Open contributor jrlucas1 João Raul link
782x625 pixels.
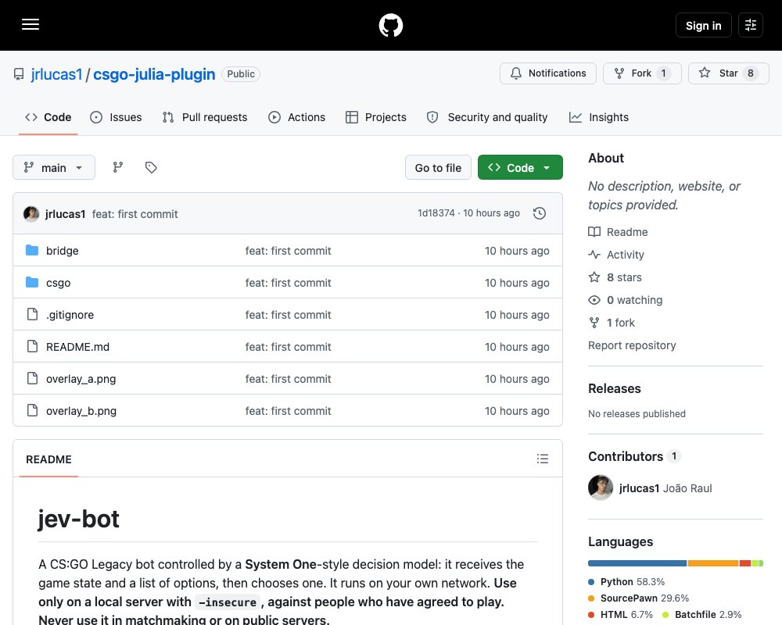[665, 488]
